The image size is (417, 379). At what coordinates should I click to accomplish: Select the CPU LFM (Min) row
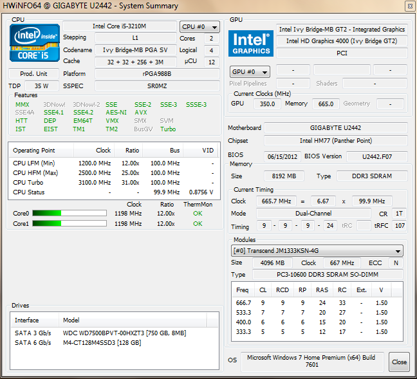click(x=113, y=163)
